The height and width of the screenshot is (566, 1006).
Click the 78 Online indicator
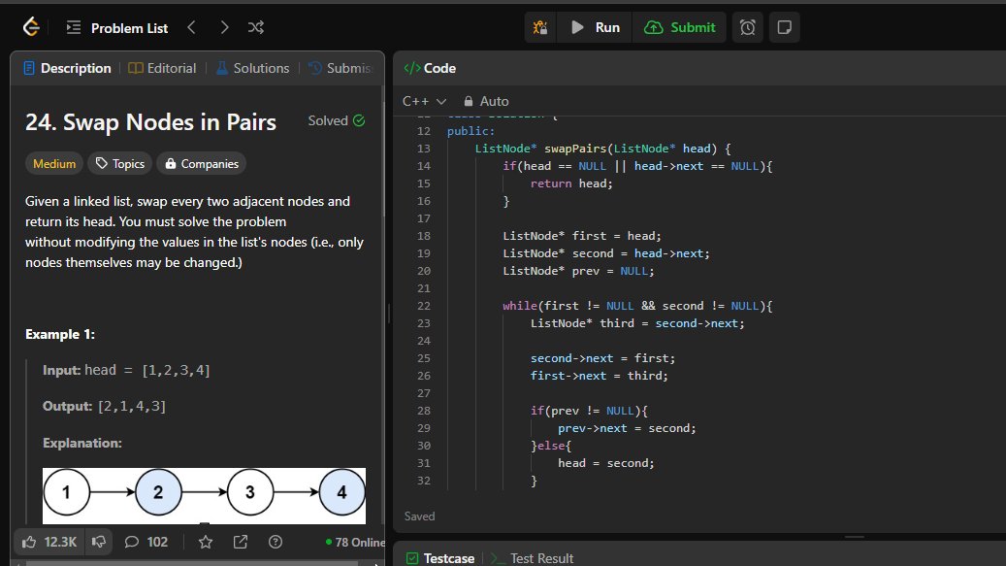click(355, 543)
